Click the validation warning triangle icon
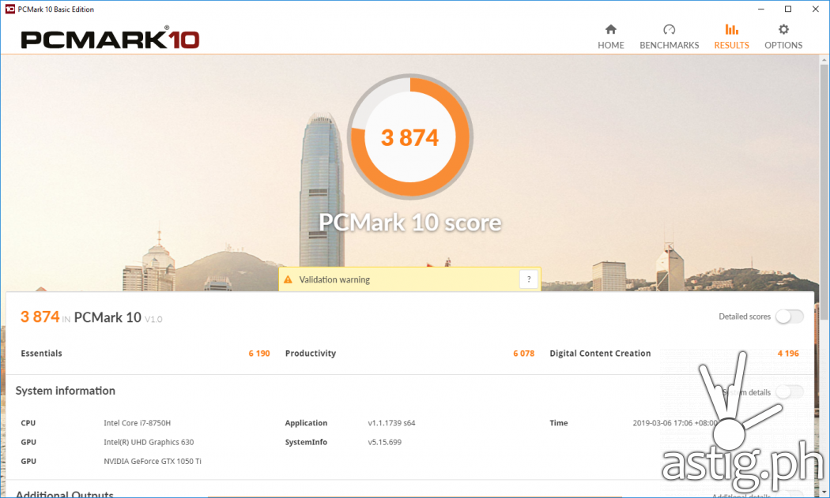830x498 pixels. tap(288, 279)
